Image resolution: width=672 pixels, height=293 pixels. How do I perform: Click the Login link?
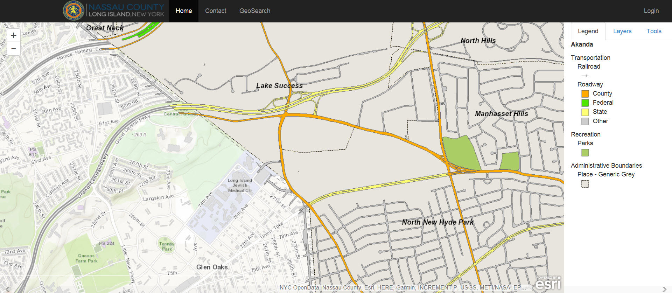pos(651,11)
